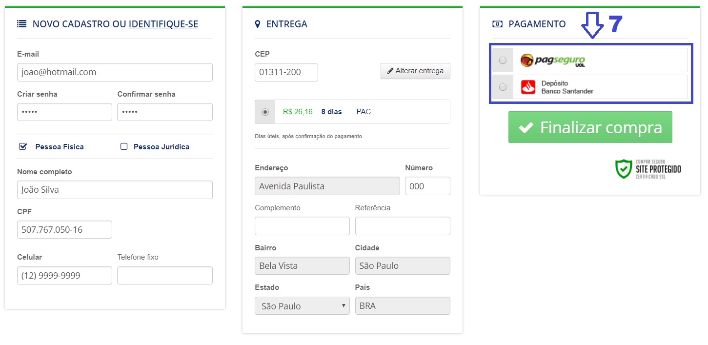Click the Santander bank logo
This screenshot has width=708, height=345.
click(x=528, y=87)
